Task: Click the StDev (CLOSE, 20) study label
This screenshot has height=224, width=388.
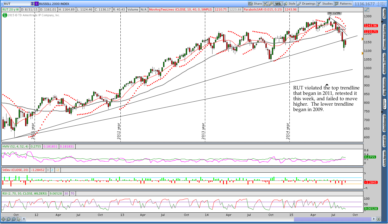Action: click(x=16, y=170)
